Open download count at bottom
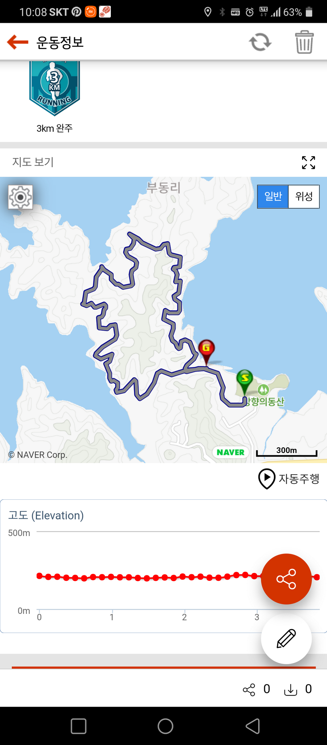This screenshot has width=327, height=745. coord(298,689)
